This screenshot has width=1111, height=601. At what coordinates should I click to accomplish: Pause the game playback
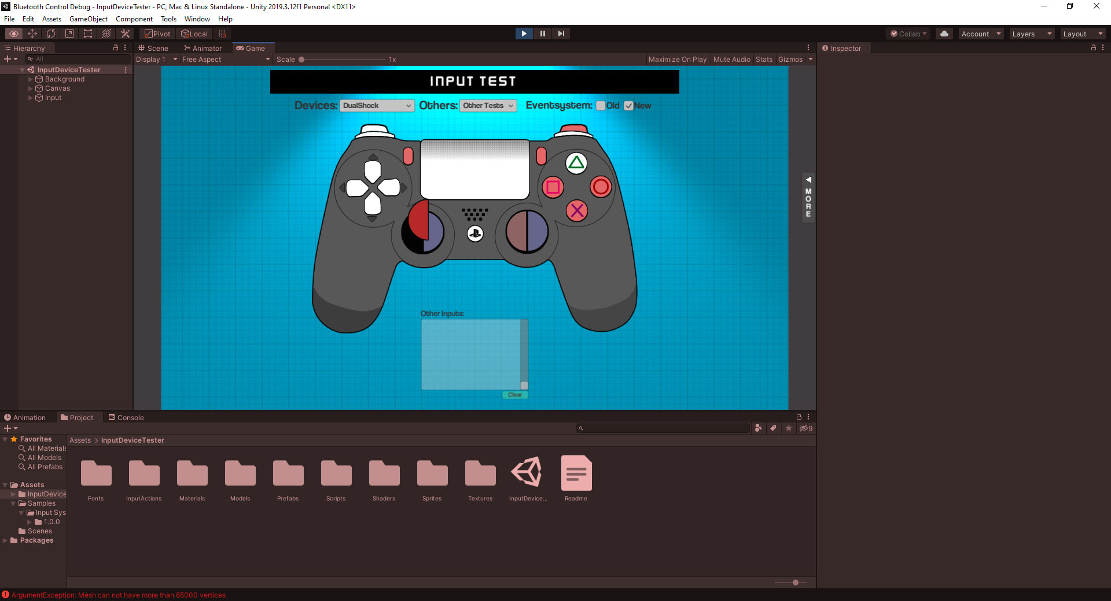point(542,34)
